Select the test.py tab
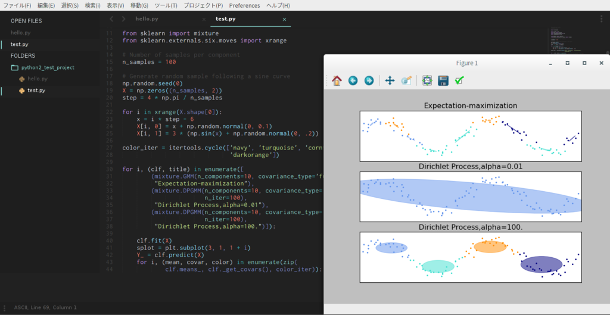 pos(226,18)
